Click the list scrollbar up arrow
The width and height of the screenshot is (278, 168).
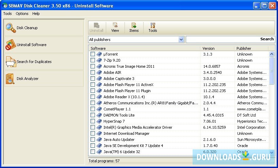272,54
